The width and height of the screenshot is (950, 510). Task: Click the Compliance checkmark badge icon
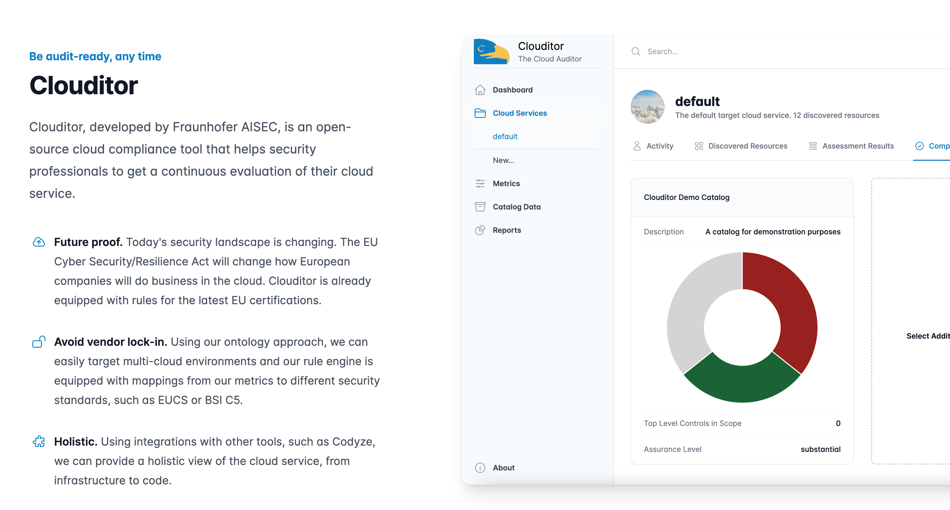(x=919, y=146)
